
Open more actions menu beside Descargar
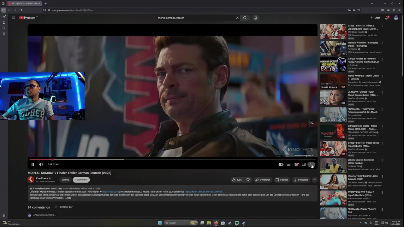tap(314, 180)
